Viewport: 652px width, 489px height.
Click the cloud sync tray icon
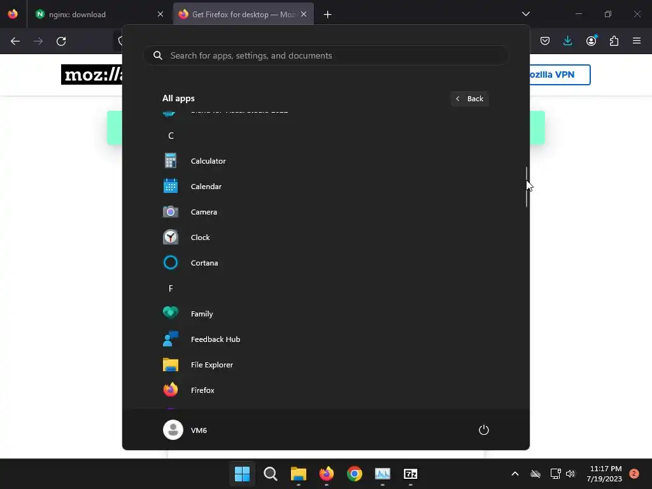pyautogui.click(x=535, y=474)
